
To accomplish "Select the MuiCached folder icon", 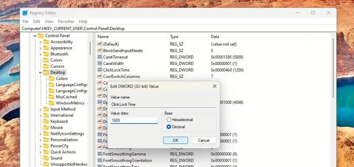I will (x=52, y=97).
